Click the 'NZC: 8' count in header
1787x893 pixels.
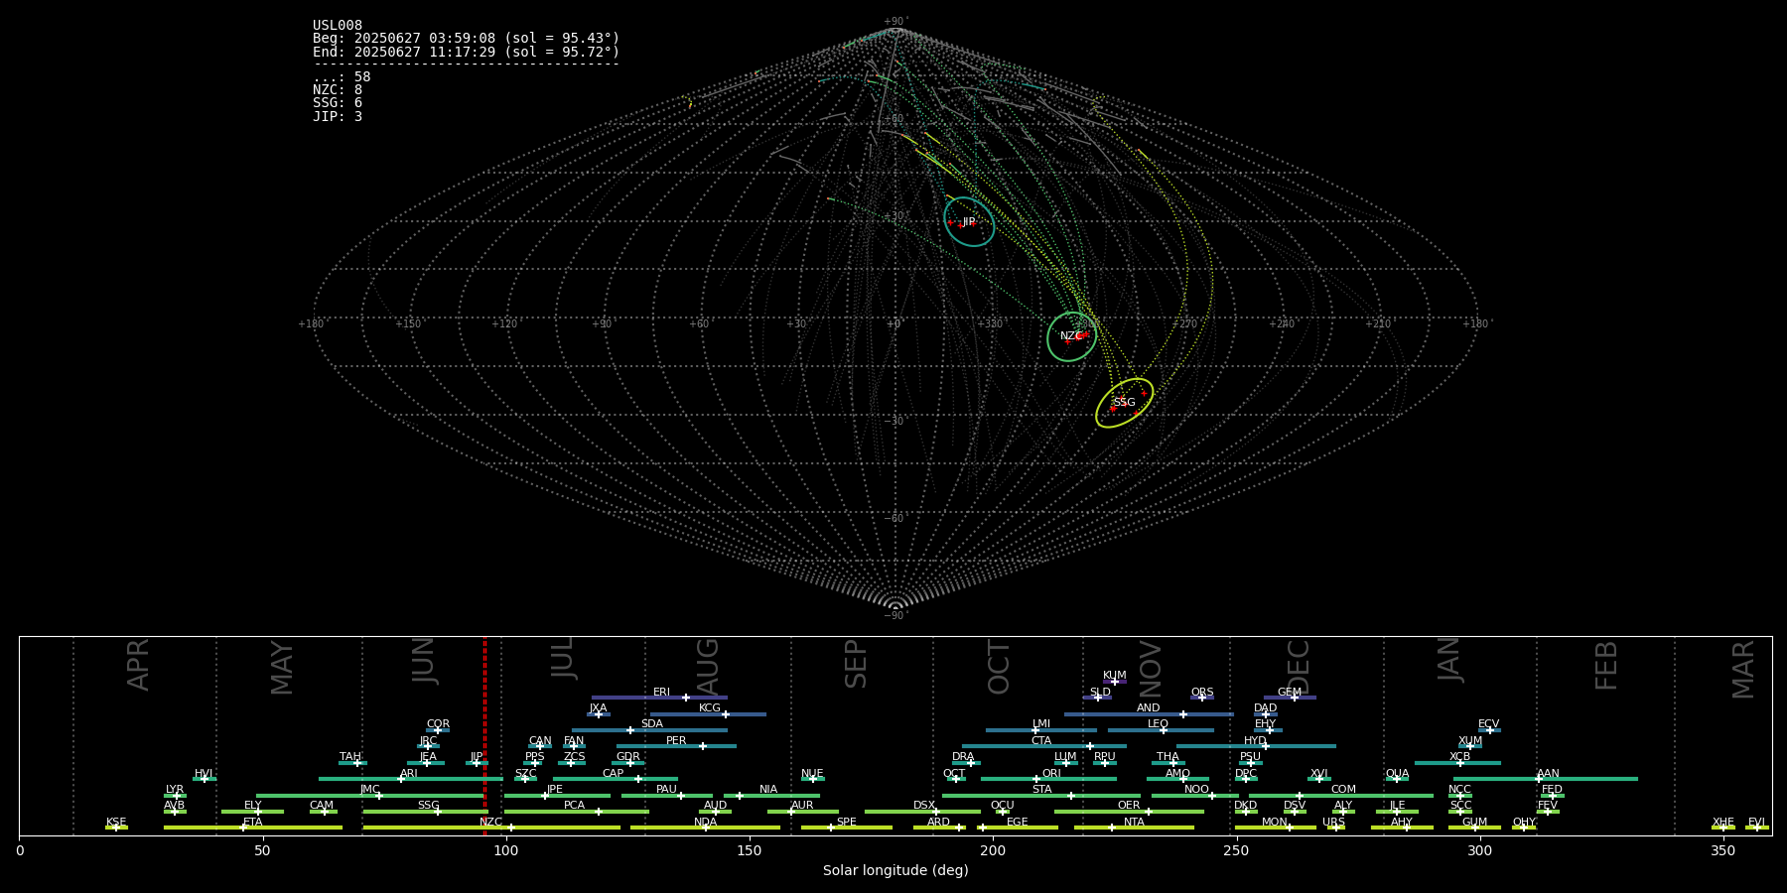[338, 90]
